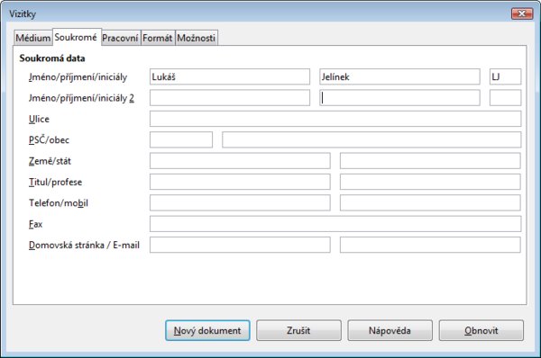Select the initials field showing LJ

(505, 76)
